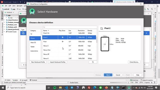
Task: Expand Gradle Scripts node
Action: [4, 32]
